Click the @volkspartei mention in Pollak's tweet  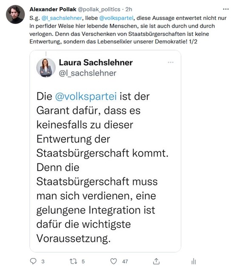[x=116, y=18]
